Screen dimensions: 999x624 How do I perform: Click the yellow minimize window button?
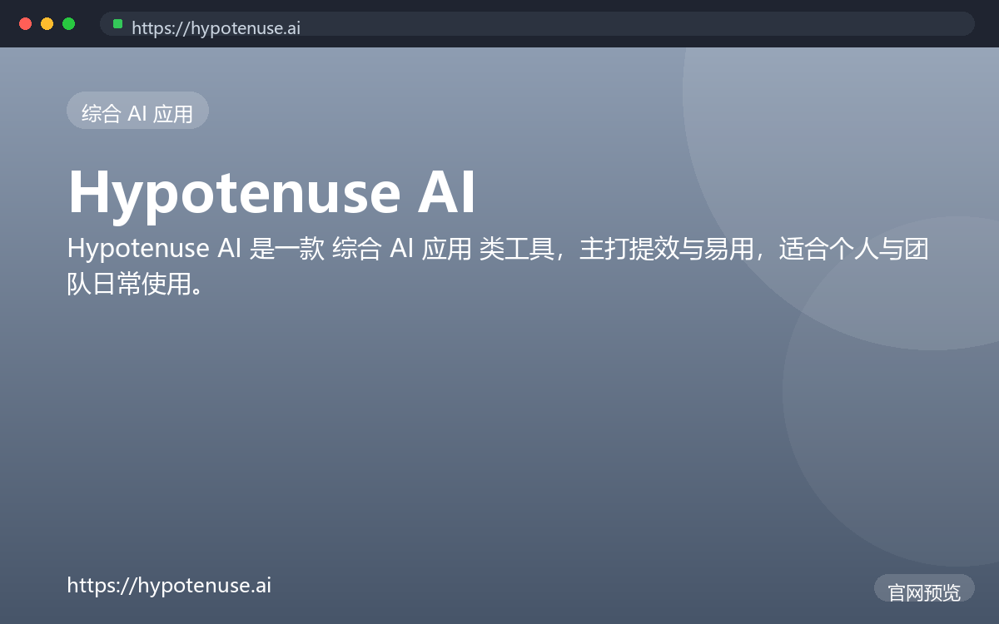pos(47,23)
